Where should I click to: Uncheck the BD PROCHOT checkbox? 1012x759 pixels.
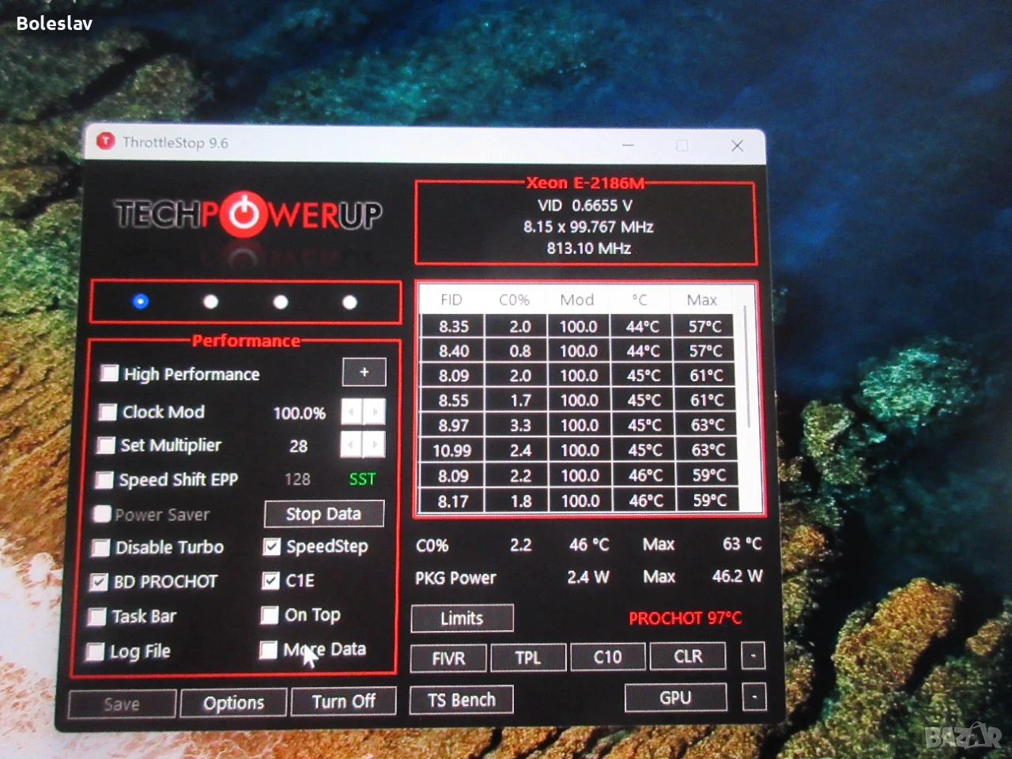99,582
